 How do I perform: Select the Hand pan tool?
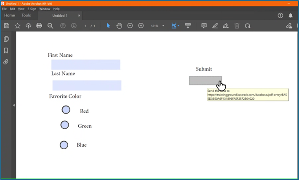click(119, 26)
